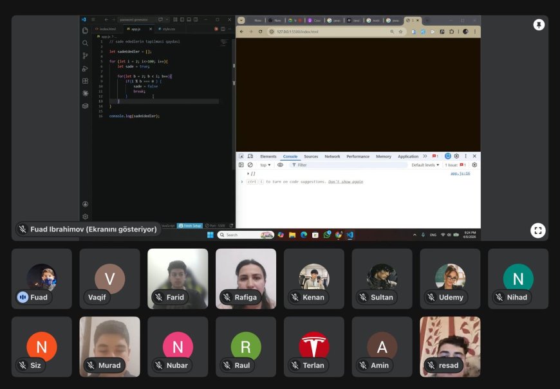Toggle the DevTools console sidebar
This screenshot has width=560, height=389.
pos(241,165)
